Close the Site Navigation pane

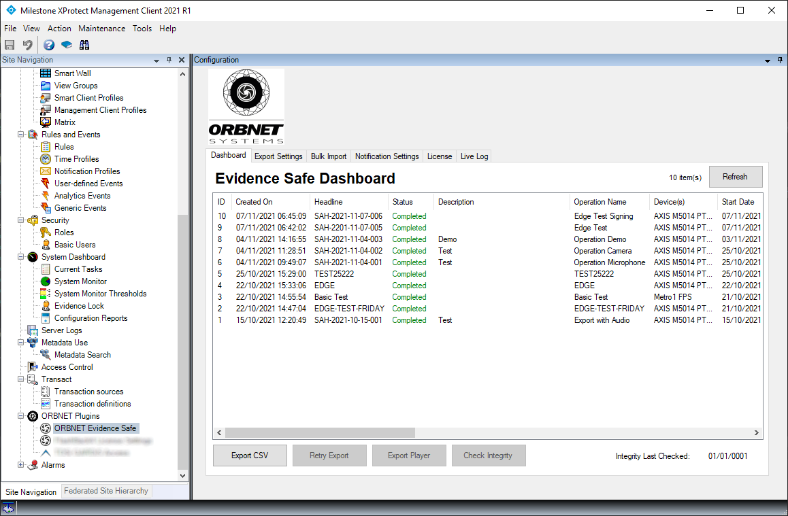(182, 60)
